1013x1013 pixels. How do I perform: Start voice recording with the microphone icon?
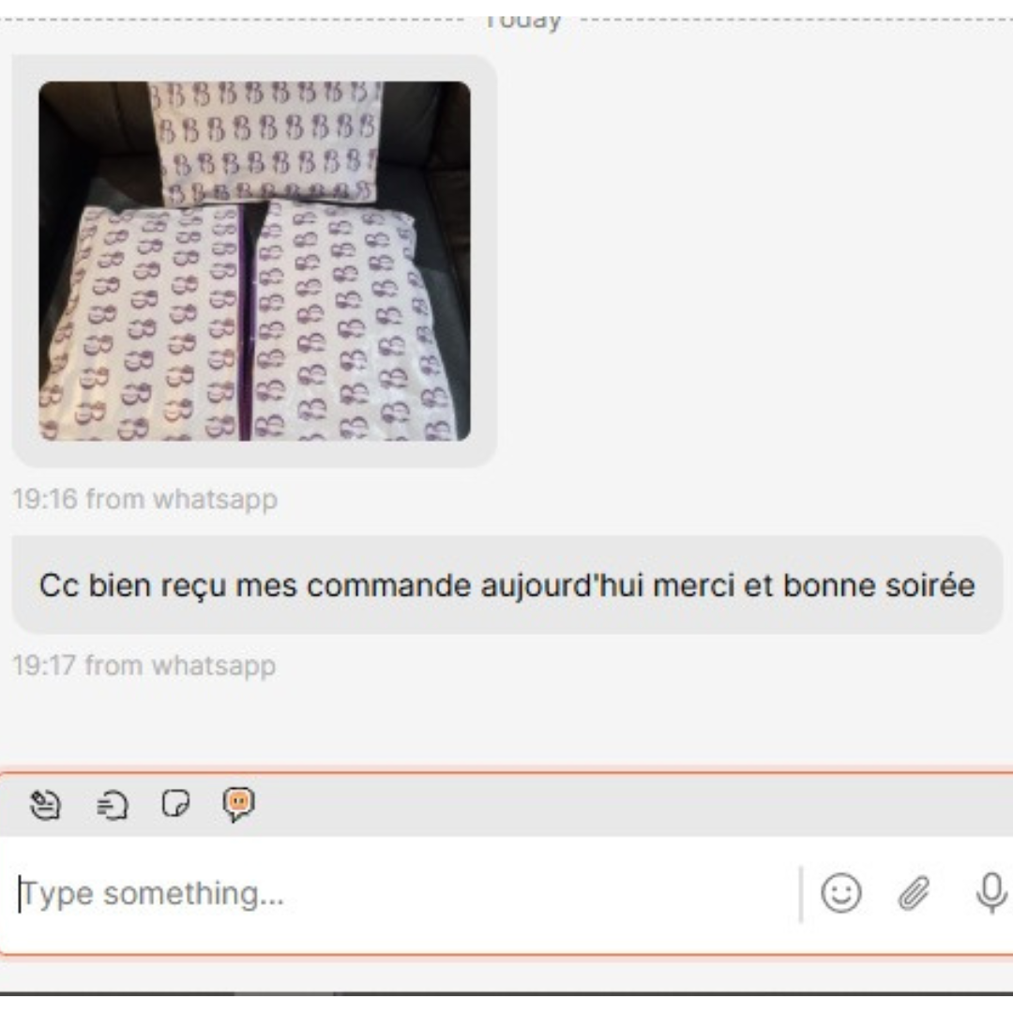pos(991,894)
